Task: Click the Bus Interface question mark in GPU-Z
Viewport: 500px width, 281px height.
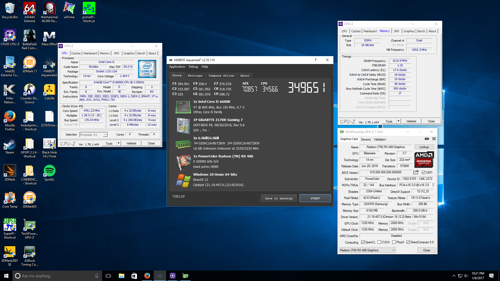Action: pos(433,185)
